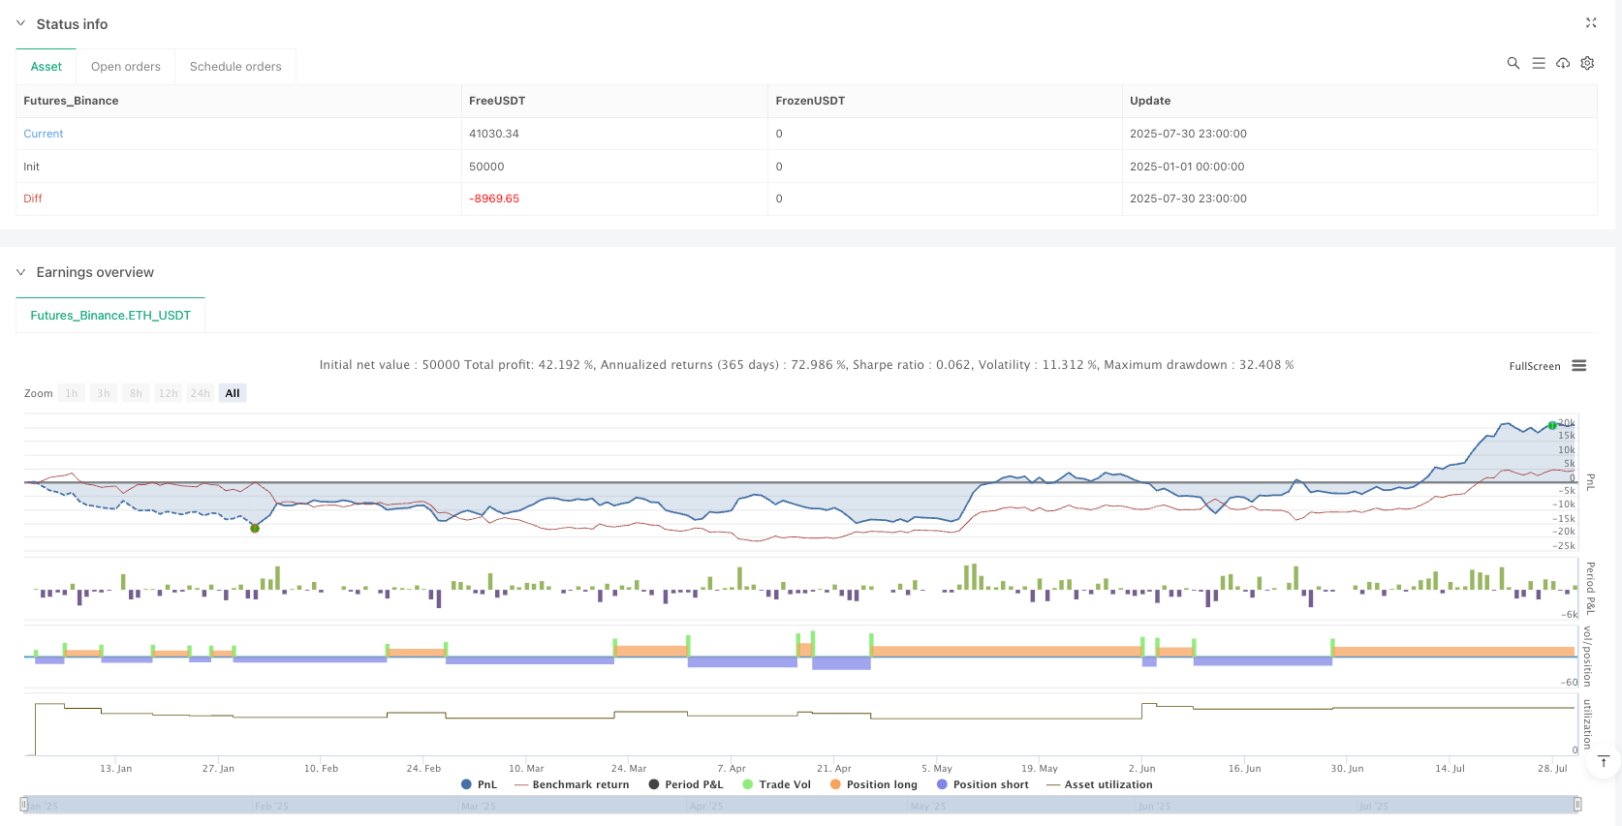The image size is (1622, 826).
Task: Hide the Position short series in legend
Action: click(x=983, y=784)
